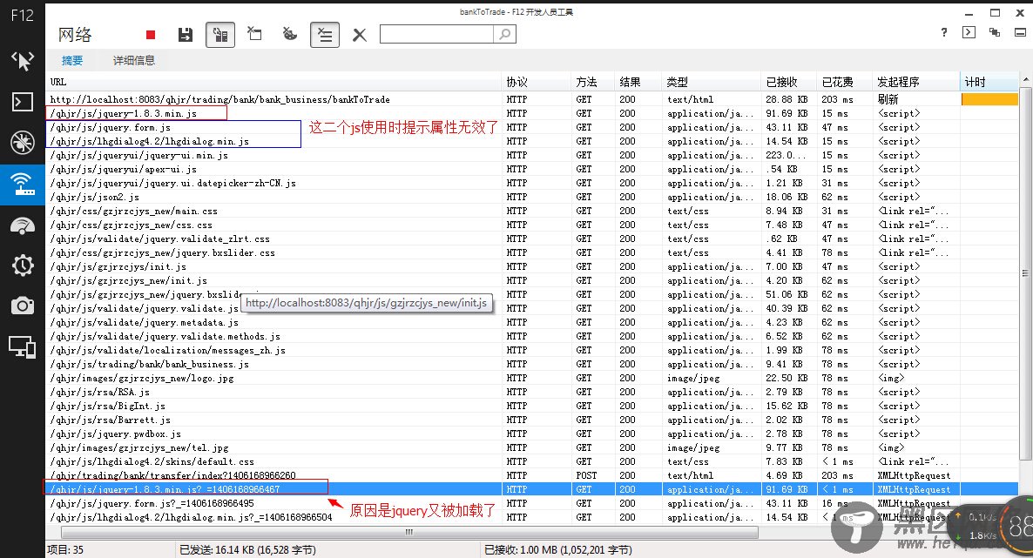This screenshot has height=558, width=1033.
Task: Focus the network search input box
Action: point(436,34)
